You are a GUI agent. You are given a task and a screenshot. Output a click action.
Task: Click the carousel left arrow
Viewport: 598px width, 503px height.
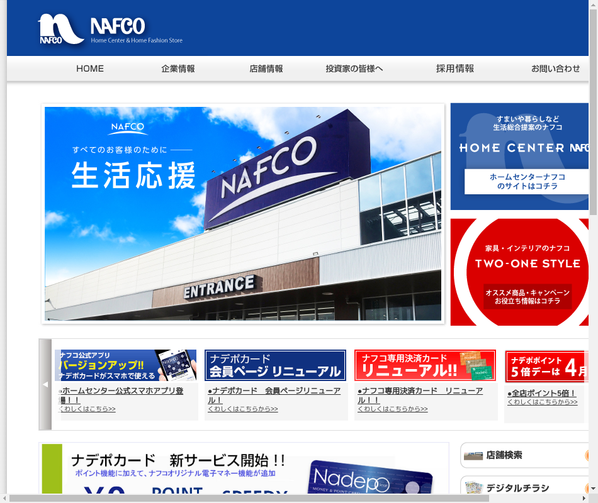45,385
